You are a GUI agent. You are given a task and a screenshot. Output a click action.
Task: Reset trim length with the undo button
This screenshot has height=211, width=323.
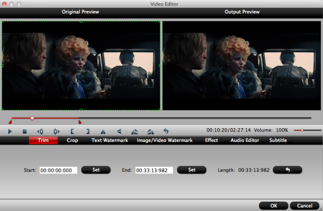click(x=287, y=170)
